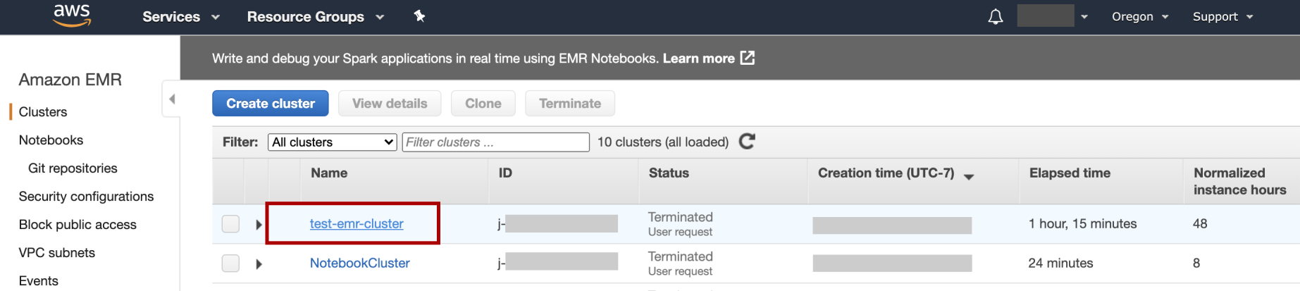
Task: Select the test-emr-cluster row checkbox
Action: click(230, 224)
